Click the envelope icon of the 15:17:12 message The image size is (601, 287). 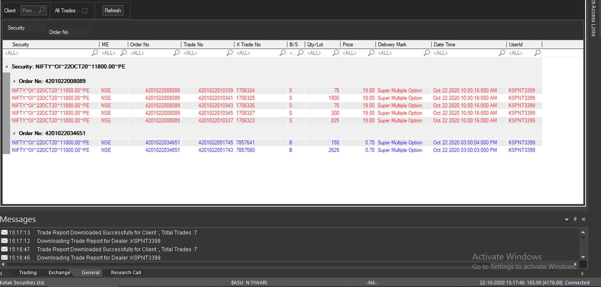(5, 241)
